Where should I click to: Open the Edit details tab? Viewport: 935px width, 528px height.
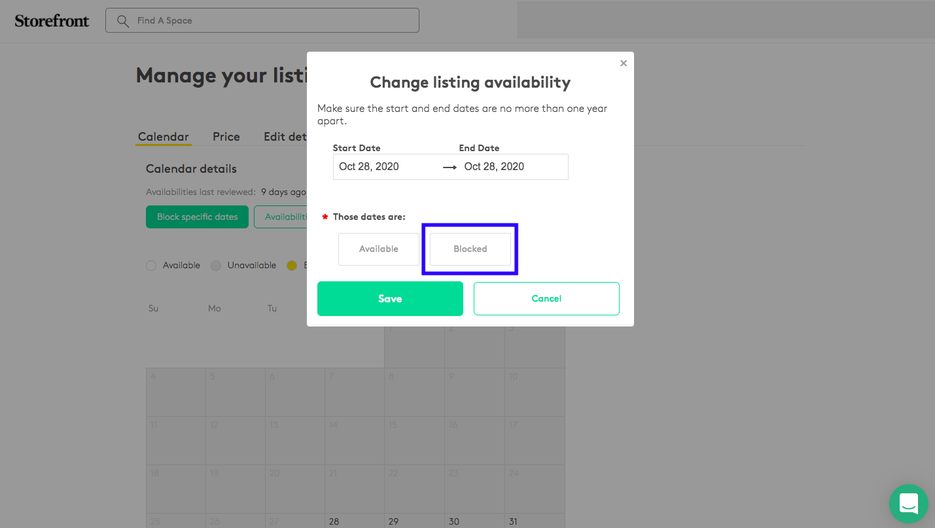285,137
